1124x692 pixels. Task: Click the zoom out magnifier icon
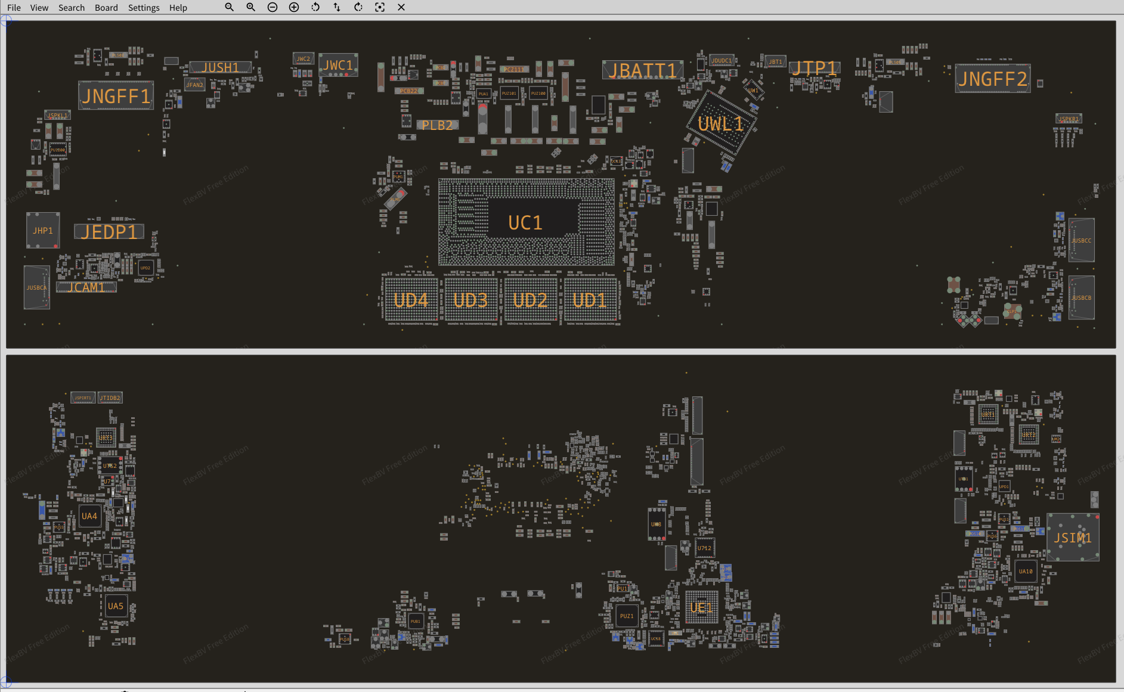click(229, 7)
